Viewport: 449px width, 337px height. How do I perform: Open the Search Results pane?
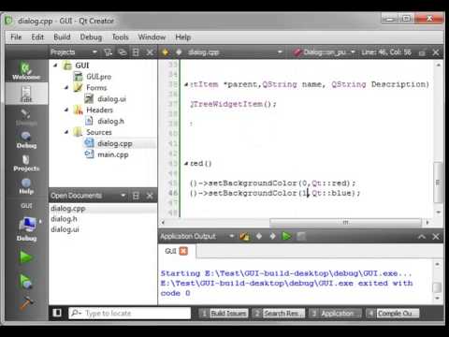click(x=279, y=313)
